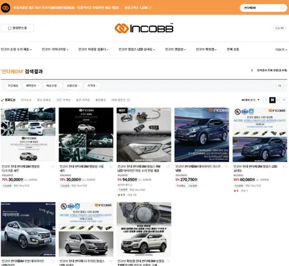
Task: Expand the more categories dropdown at far right of category bar
Action: [281, 50]
